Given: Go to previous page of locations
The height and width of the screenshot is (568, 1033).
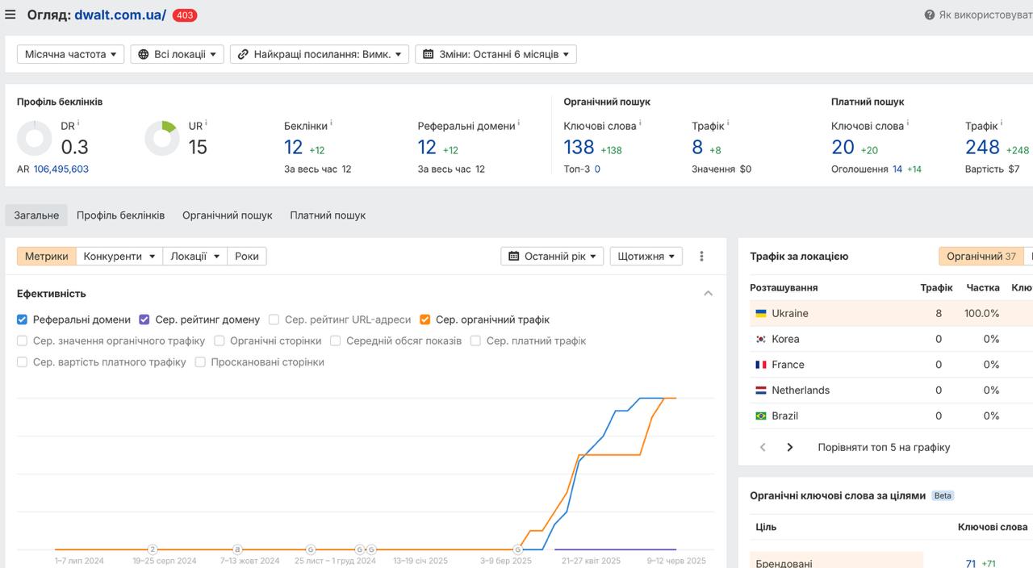Looking at the screenshot, I should tap(763, 447).
